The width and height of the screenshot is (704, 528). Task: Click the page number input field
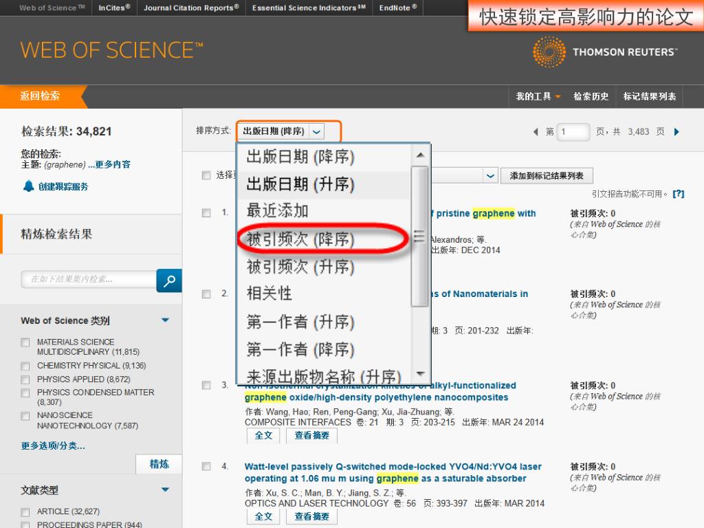[573, 132]
